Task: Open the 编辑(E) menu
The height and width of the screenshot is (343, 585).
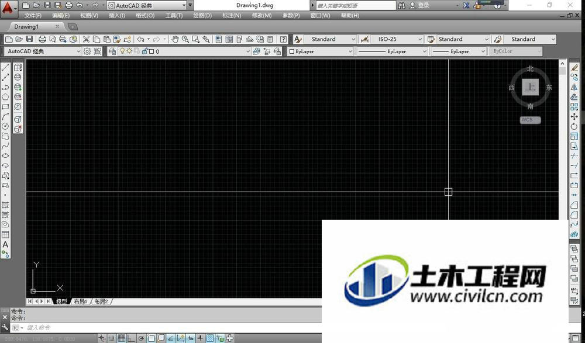Action: 61,16
